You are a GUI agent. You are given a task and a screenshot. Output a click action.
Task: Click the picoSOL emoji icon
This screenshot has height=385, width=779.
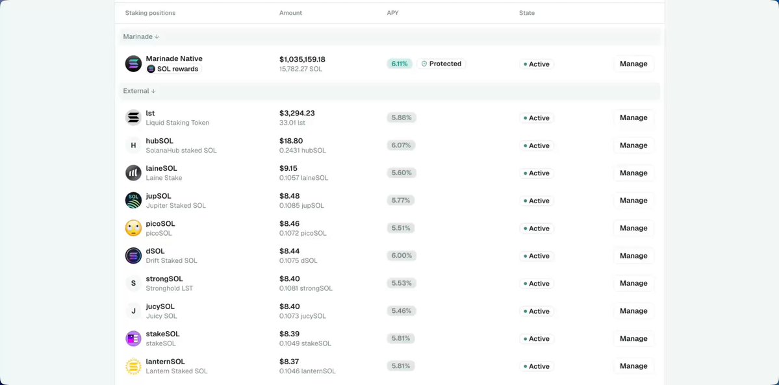(x=133, y=228)
